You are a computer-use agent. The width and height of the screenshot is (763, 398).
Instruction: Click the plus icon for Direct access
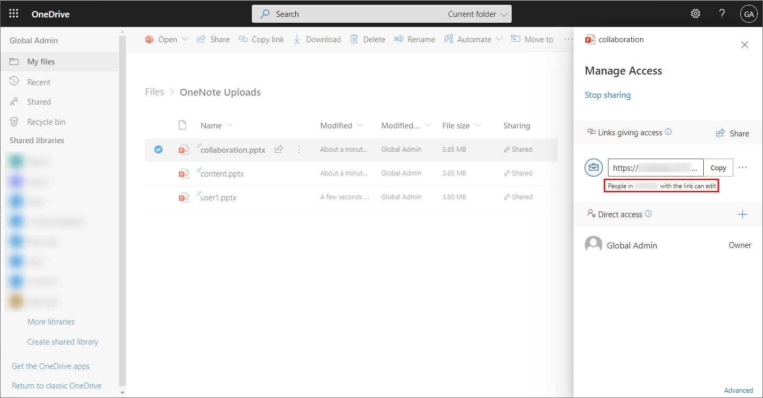coord(743,214)
